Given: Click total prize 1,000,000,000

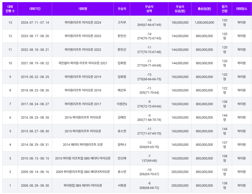Looking at the screenshot, I should [x=204, y=23].
